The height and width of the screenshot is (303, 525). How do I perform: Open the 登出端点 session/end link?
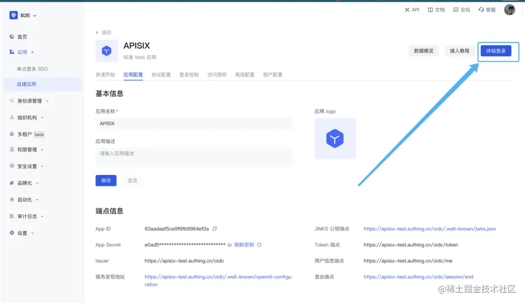tap(419, 277)
